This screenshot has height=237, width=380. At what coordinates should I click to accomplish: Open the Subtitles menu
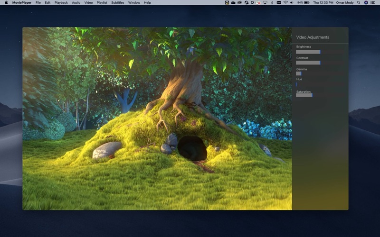click(x=117, y=3)
